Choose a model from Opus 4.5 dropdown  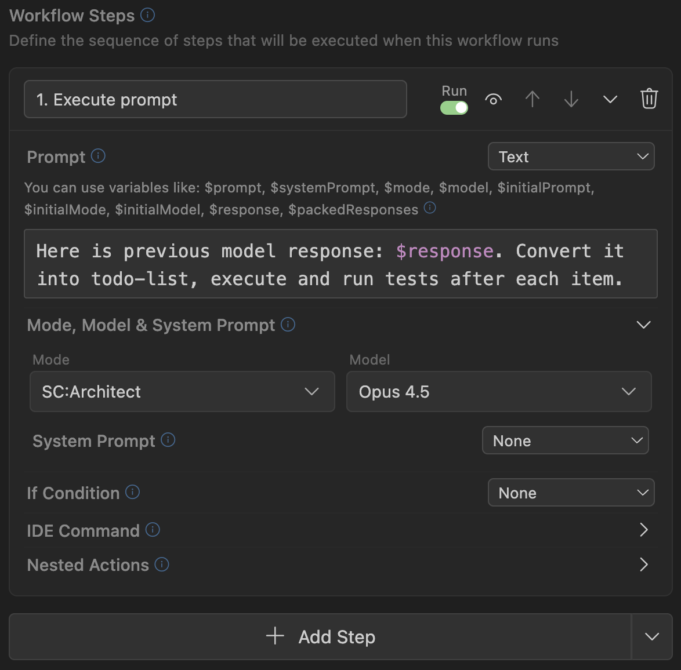tap(498, 392)
